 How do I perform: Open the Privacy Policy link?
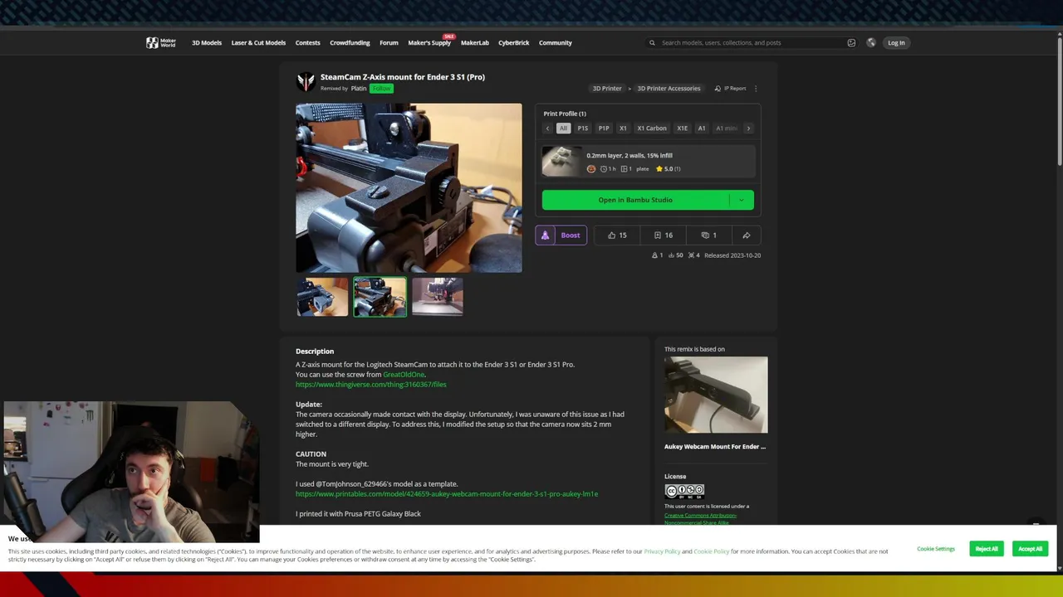(662, 551)
